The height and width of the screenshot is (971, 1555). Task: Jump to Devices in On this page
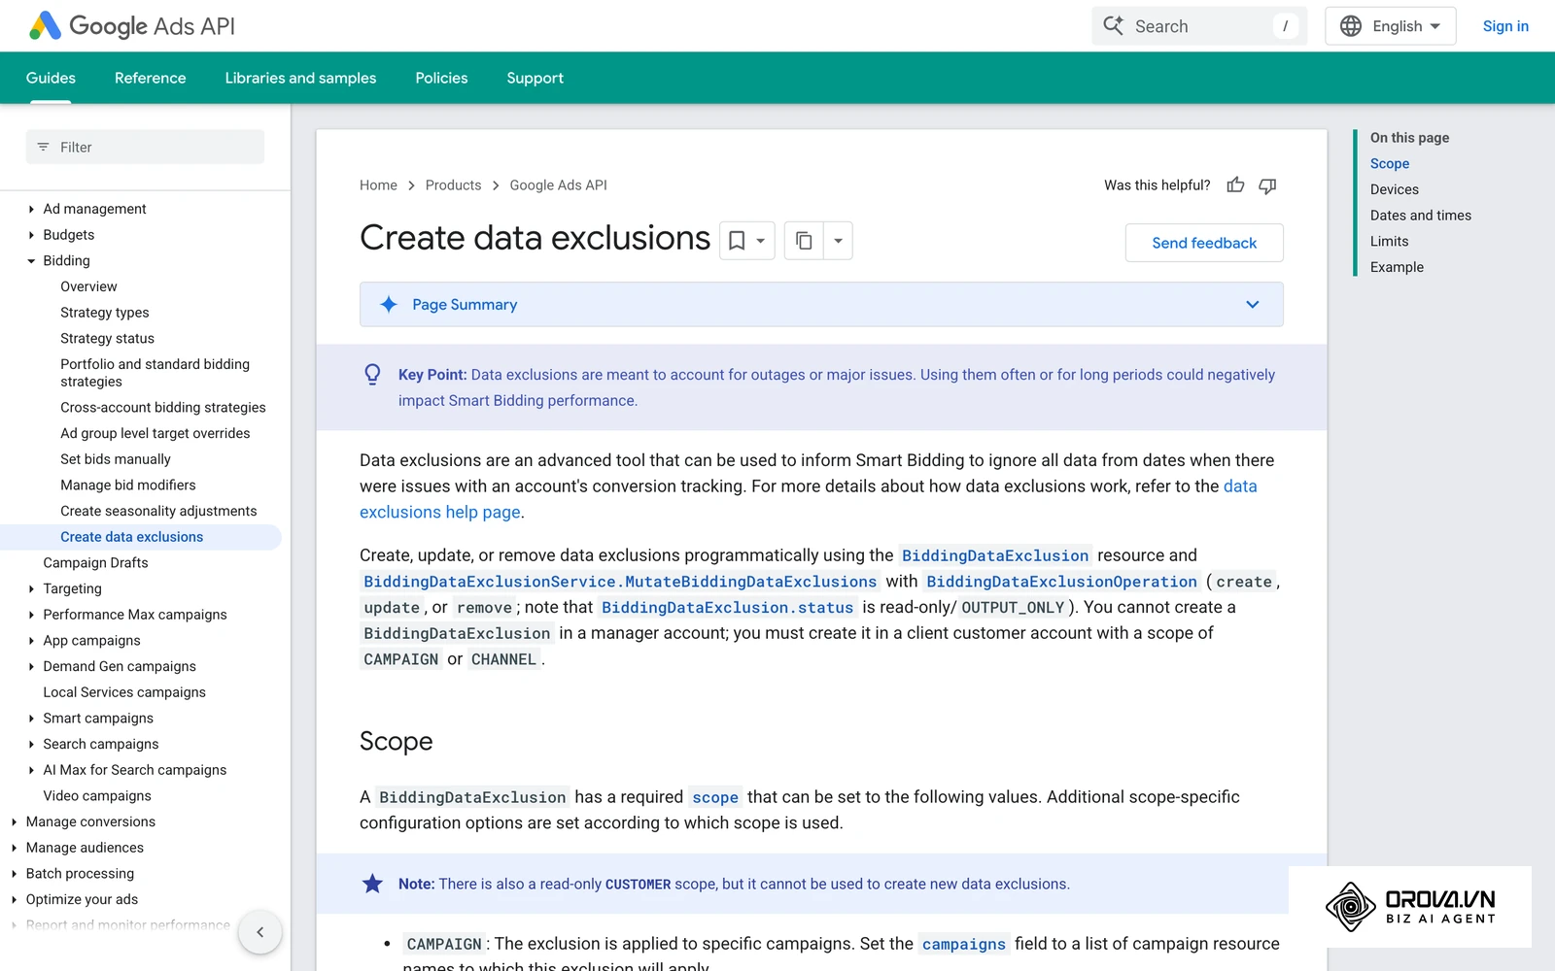tap(1395, 189)
